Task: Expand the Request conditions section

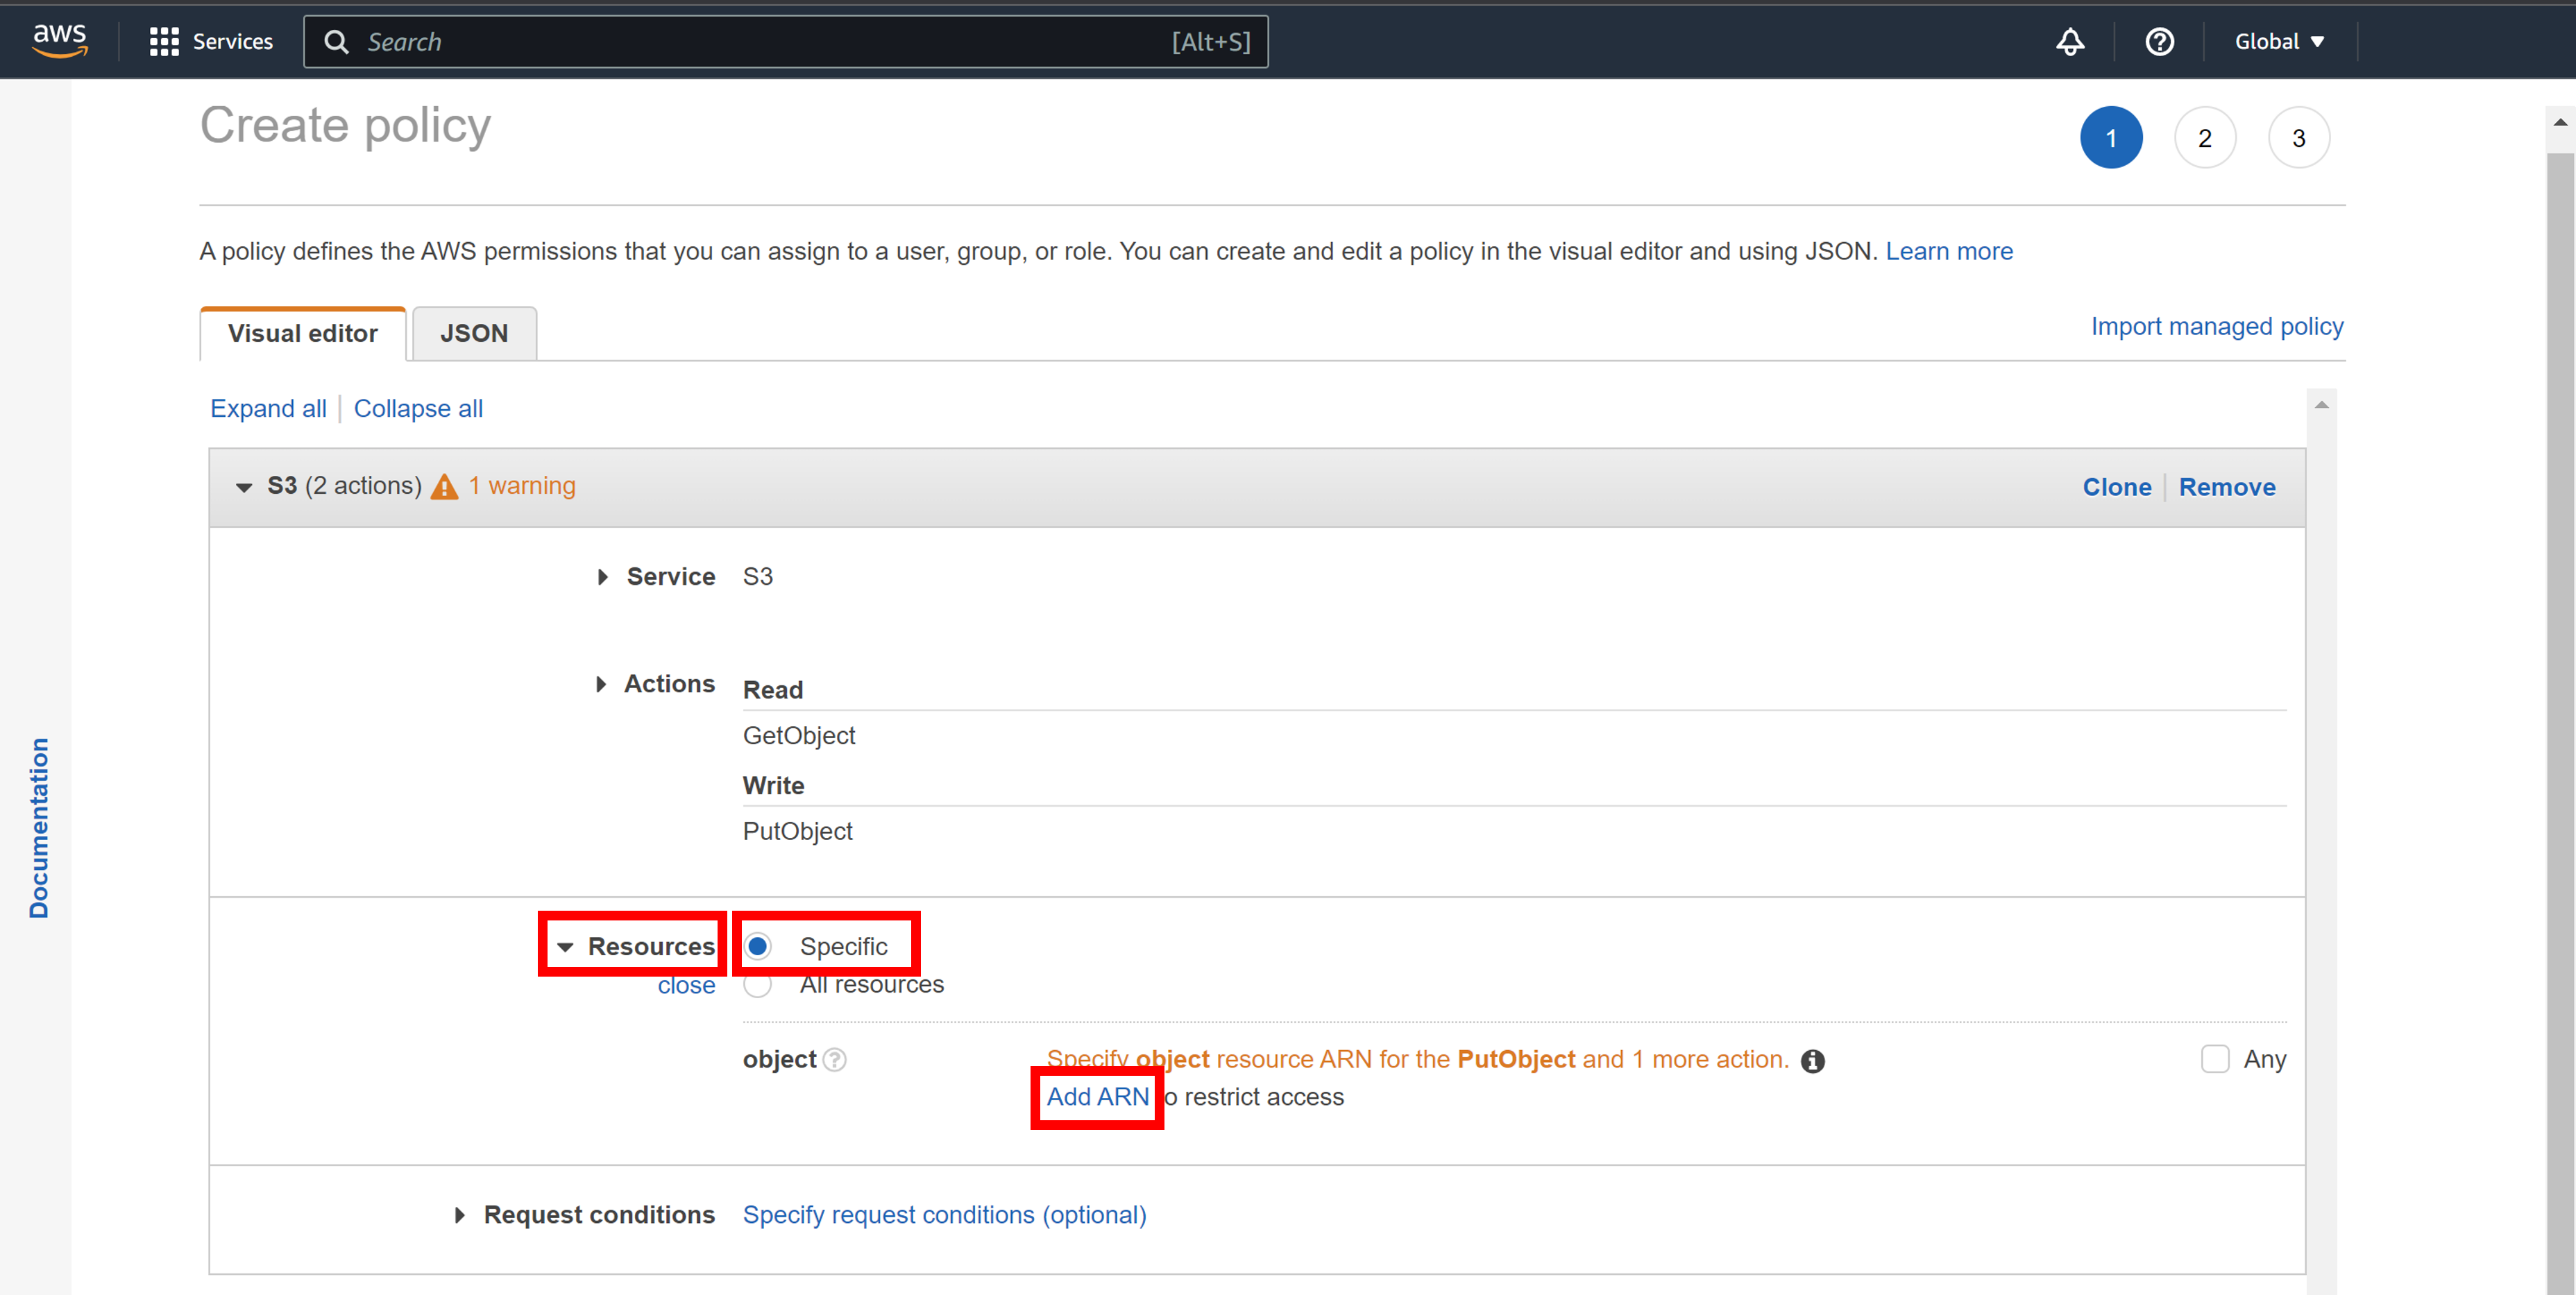Action: (461, 1215)
